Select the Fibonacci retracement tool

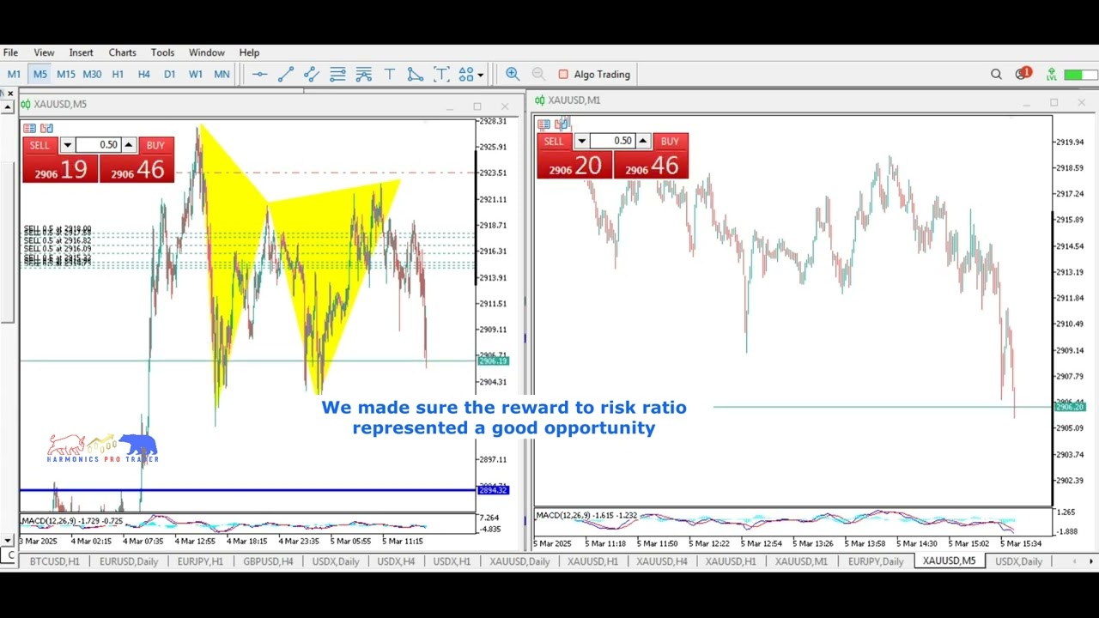337,75
